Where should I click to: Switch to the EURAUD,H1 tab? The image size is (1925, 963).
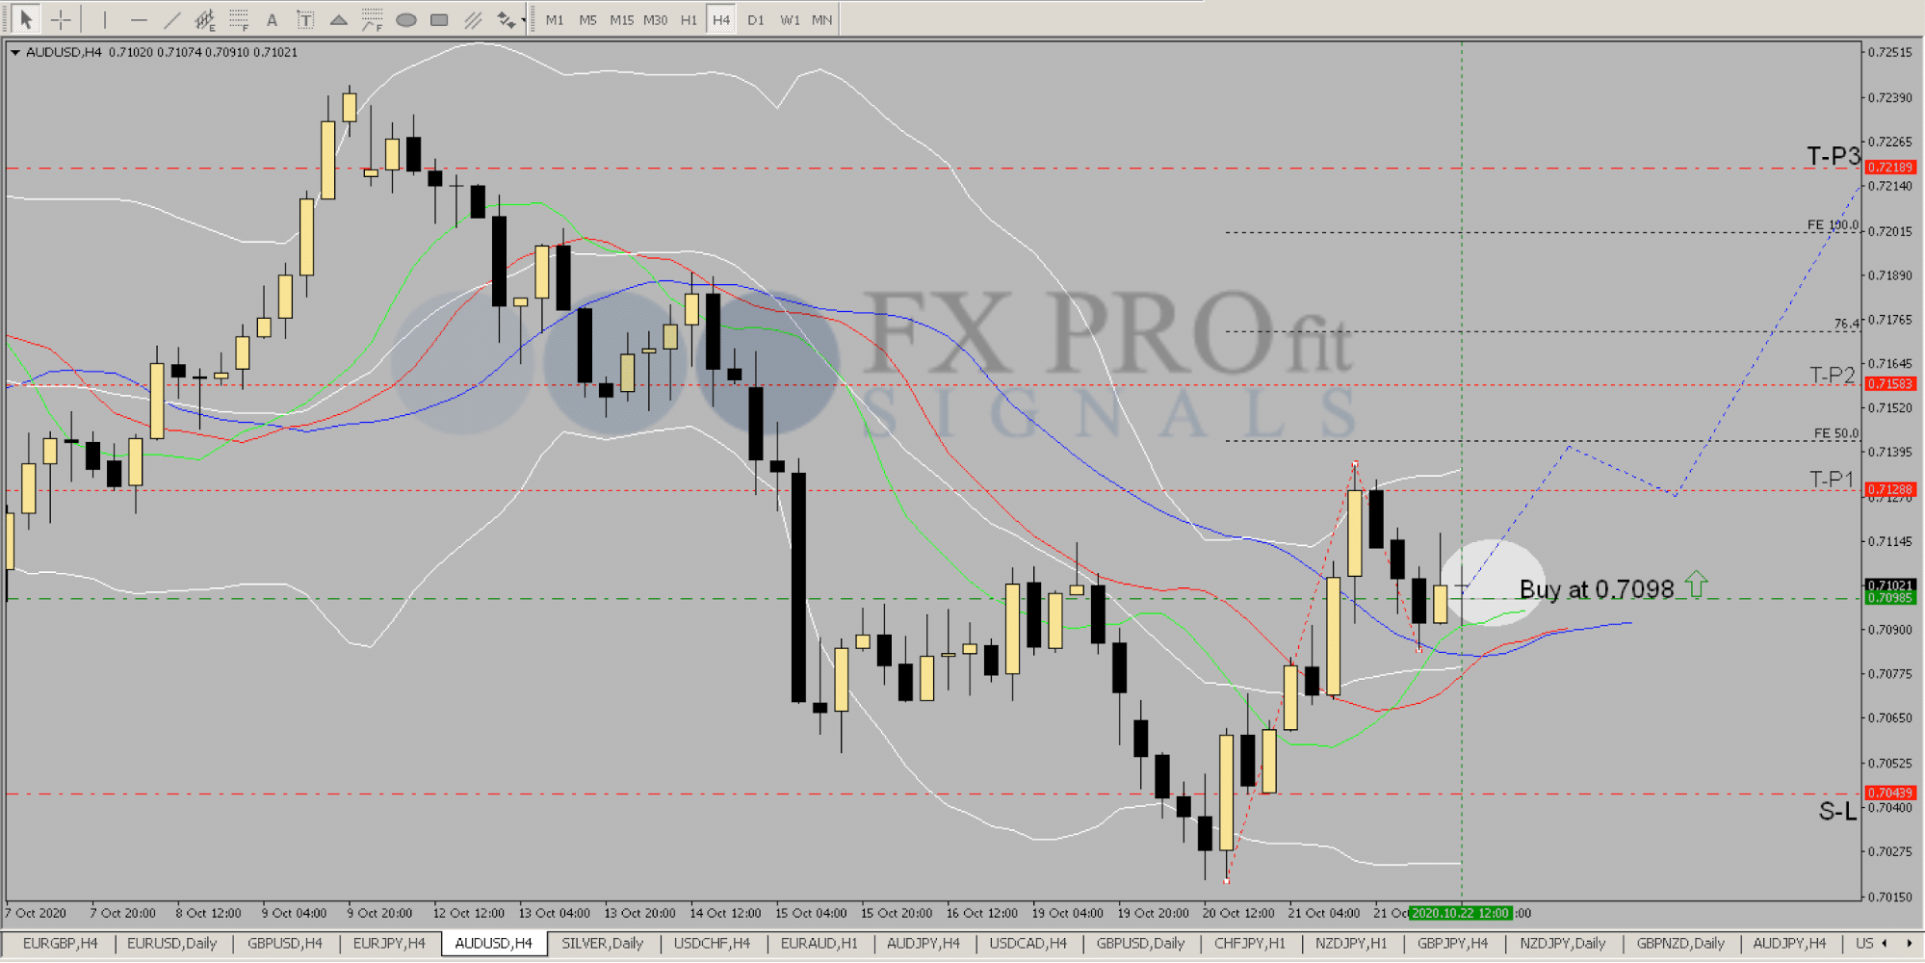[x=819, y=944]
